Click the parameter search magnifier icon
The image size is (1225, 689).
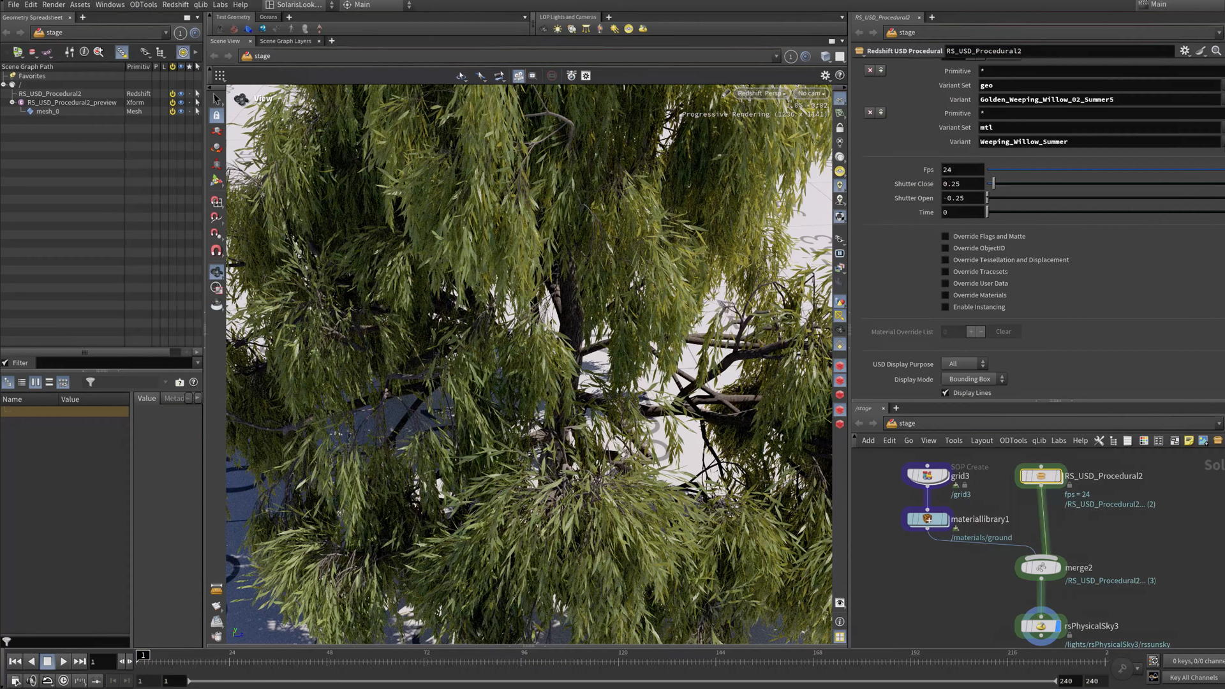pyautogui.click(x=1216, y=50)
